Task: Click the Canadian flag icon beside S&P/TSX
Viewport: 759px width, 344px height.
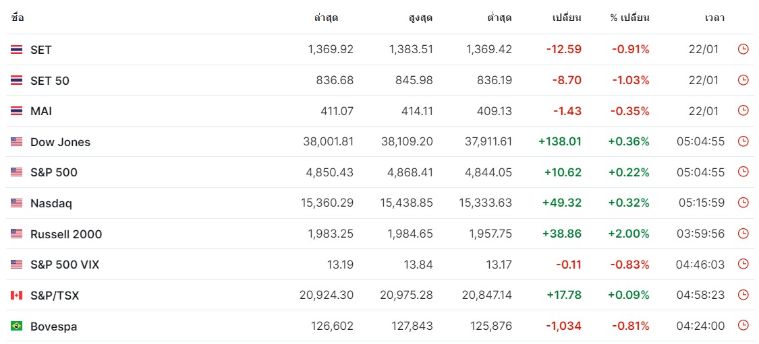Action: pyautogui.click(x=16, y=296)
